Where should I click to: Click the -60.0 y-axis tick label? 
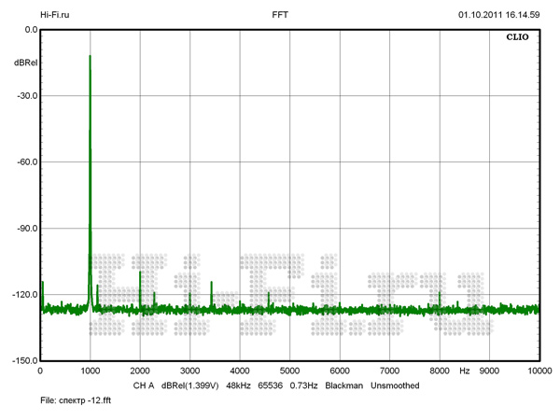[x=24, y=162]
